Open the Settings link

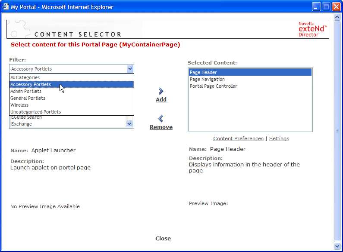279,138
